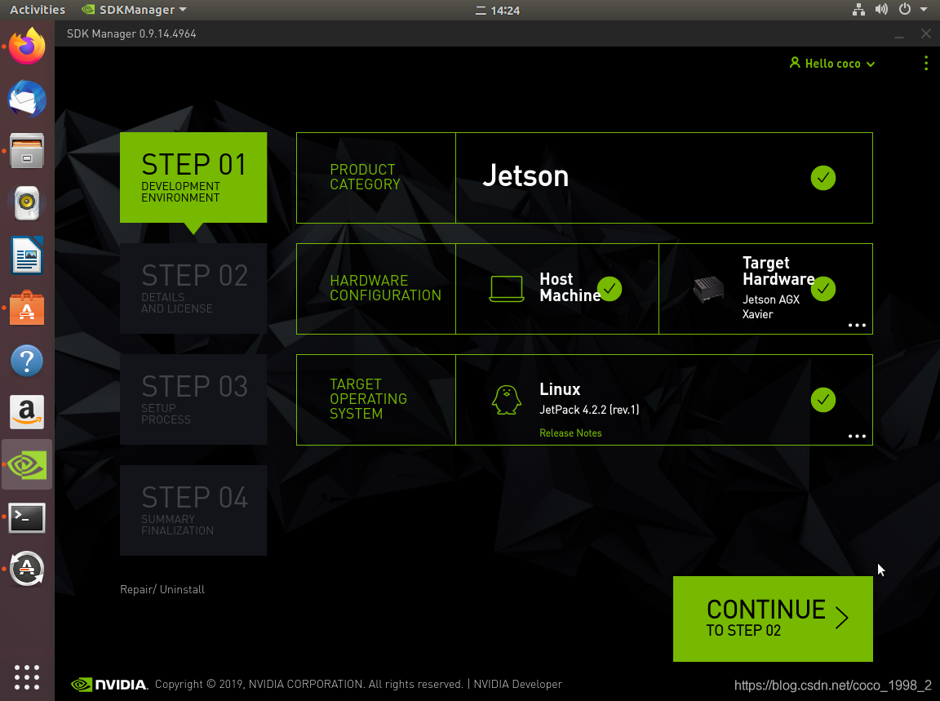
Task: Open the Files manager dock icon
Action: coord(27,150)
